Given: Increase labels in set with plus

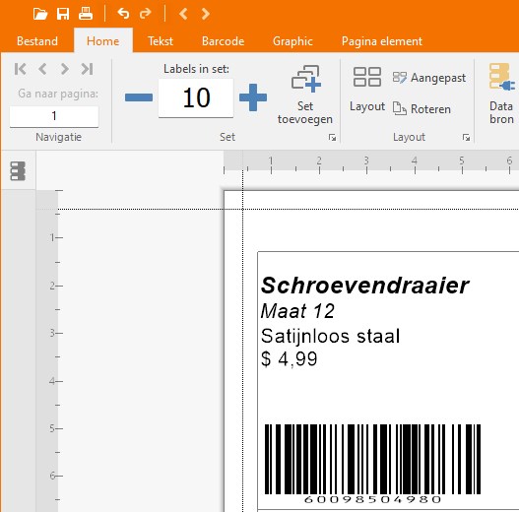Looking at the screenshot, I should coord(253,97).
